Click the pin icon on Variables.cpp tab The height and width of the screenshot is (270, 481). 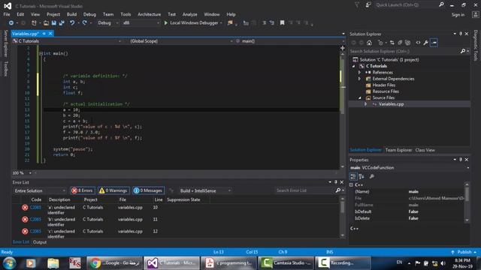pyautogui.click(x=44, y=34)
